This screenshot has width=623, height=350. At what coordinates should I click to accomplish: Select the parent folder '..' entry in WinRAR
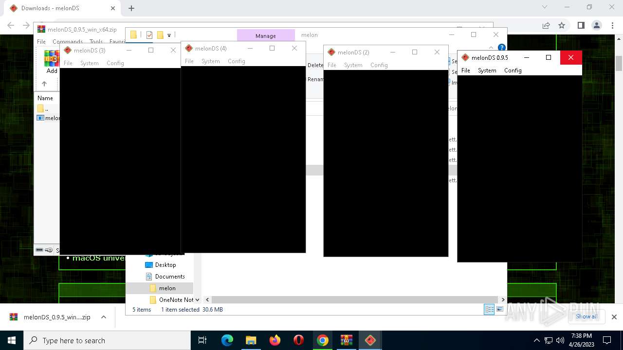pyautogui.click(x=43, y=108)
